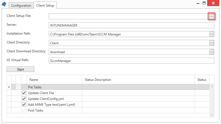Browse for the Installation Path folder
This screenshot has height=124, width=221.
tap(212, 34)
